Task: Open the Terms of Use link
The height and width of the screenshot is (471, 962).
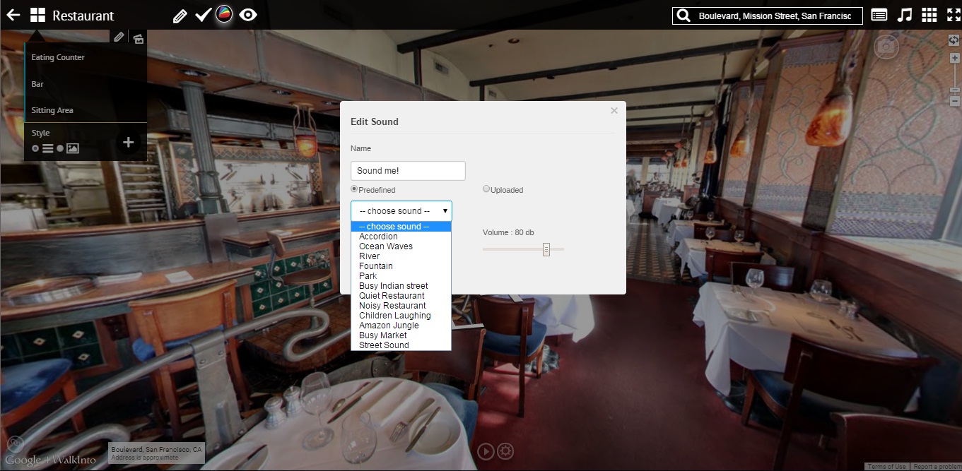Action: 886,467
